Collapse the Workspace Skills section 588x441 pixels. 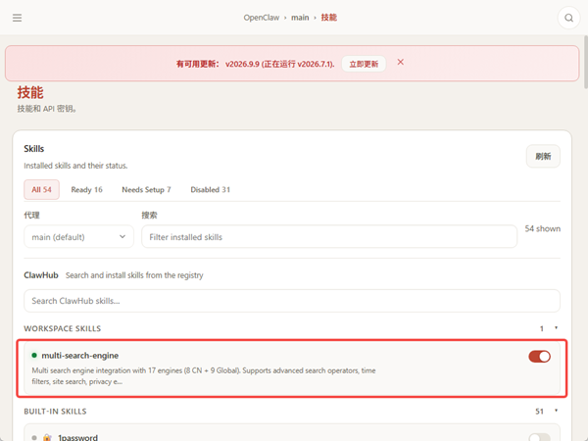(556, 328)
